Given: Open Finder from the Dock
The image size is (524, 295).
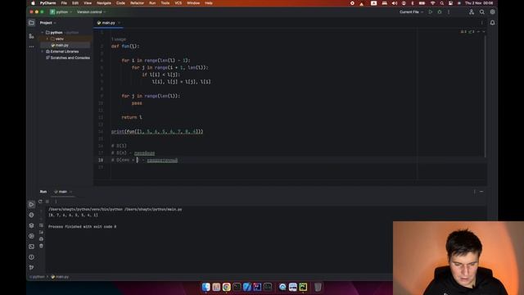Looking at the screenshot, I should 206,287.
